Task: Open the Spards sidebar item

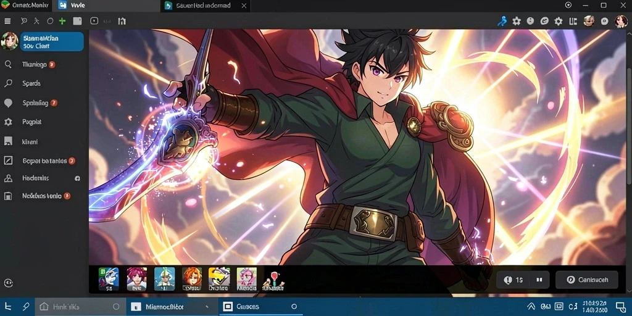Action: [x=31, y=83]
